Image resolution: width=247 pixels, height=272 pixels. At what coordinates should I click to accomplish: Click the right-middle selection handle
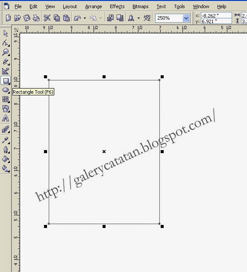(x=162, y=152)
